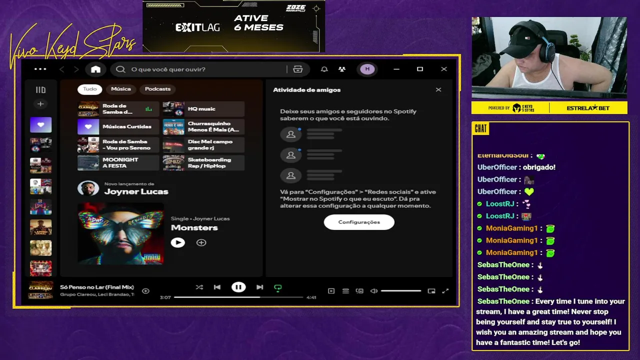Open the Joyner Lucas artist link
Viewport: 640px width, 360px height.
[136, 191]
